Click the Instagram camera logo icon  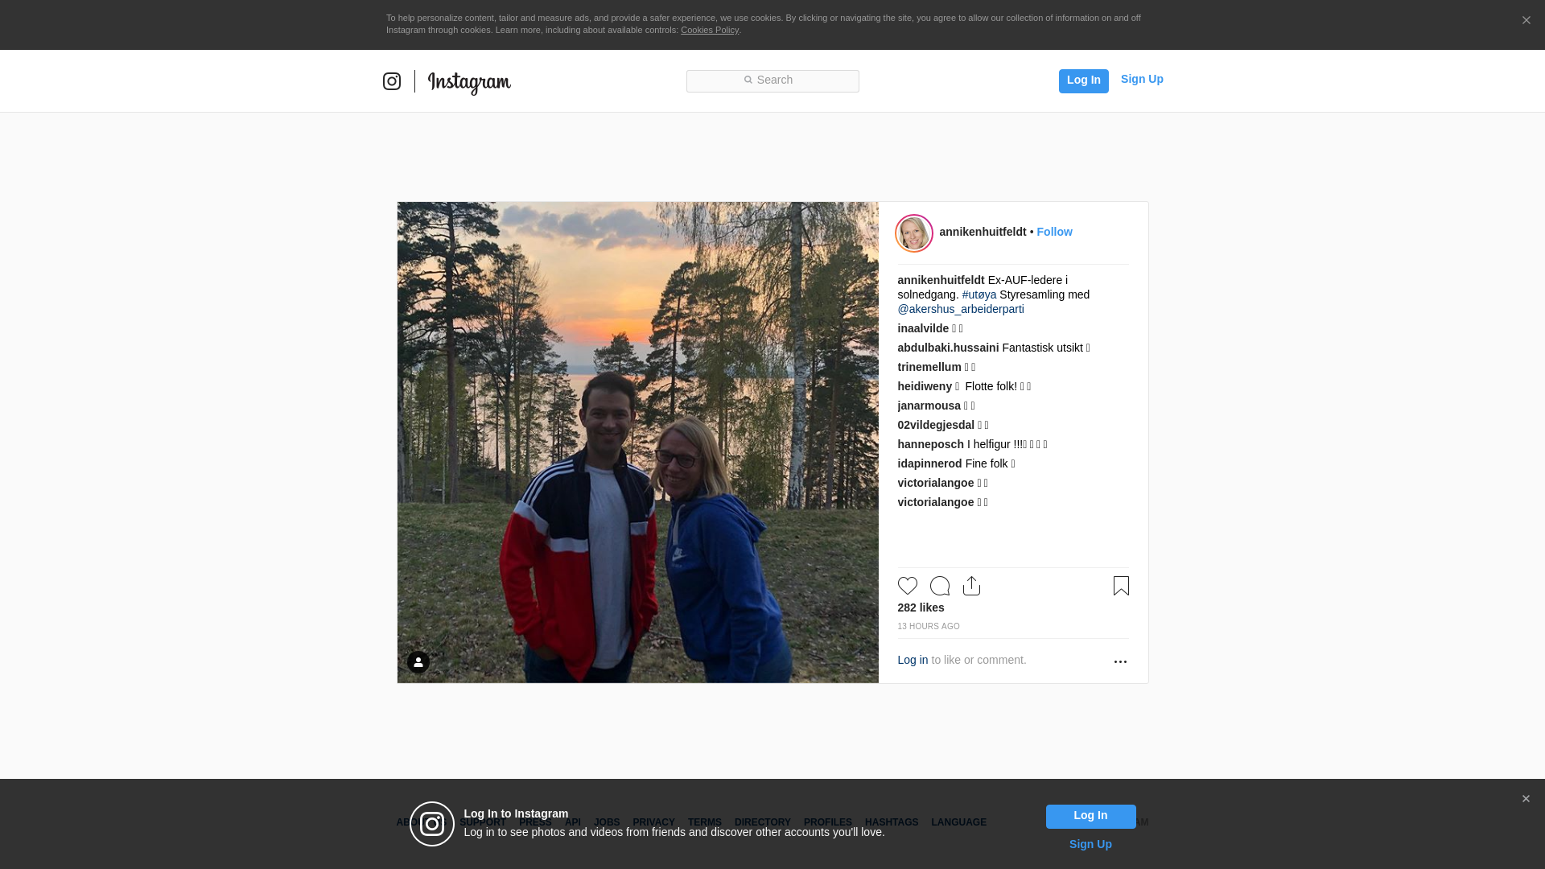(x=392, y=81)
